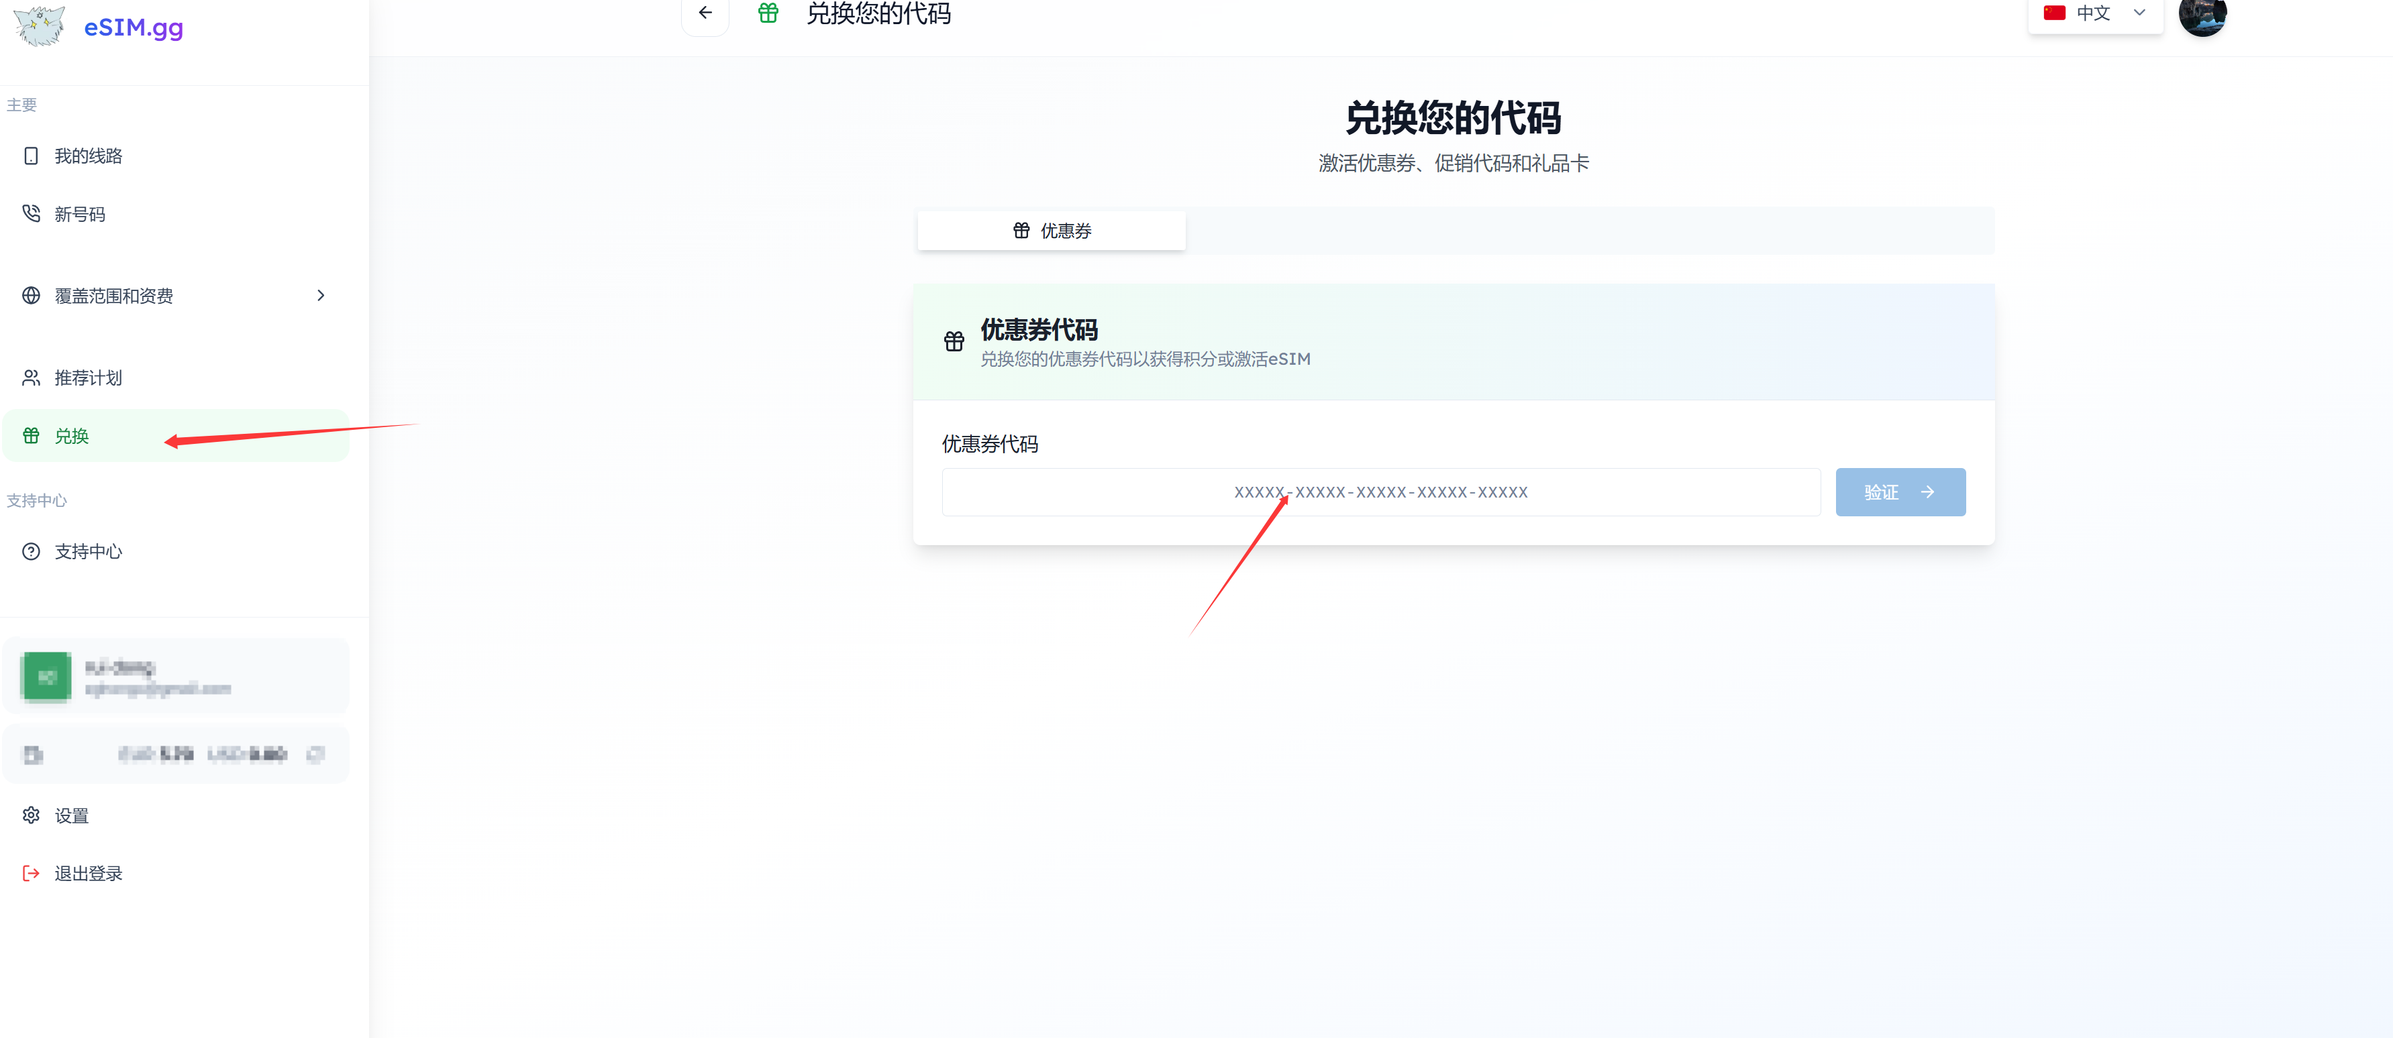2393x1038 pixels.
Task: Click the gift icon beside 兑换
Action: coord(32,435)
